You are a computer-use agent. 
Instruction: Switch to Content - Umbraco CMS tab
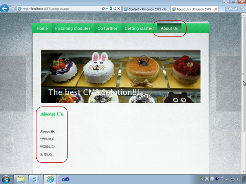click(x=146, y=9)
